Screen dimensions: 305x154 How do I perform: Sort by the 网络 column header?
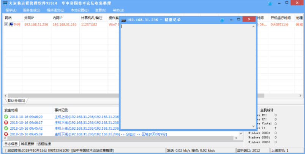coord(13,18)
